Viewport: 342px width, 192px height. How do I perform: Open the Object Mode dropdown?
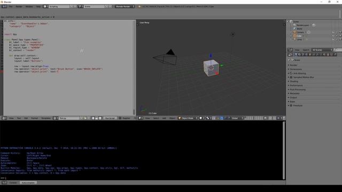pos(188,118)
